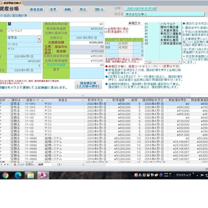
Task: Open the 償却開始年月日 column filter arrow
Action: coord(166,100)
